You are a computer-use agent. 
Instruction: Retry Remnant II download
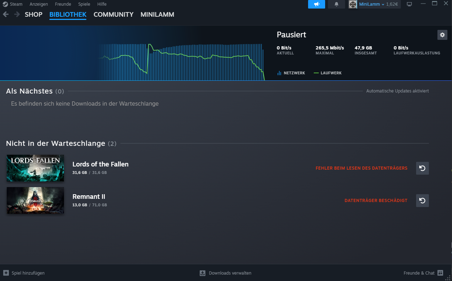pos(423,201)
